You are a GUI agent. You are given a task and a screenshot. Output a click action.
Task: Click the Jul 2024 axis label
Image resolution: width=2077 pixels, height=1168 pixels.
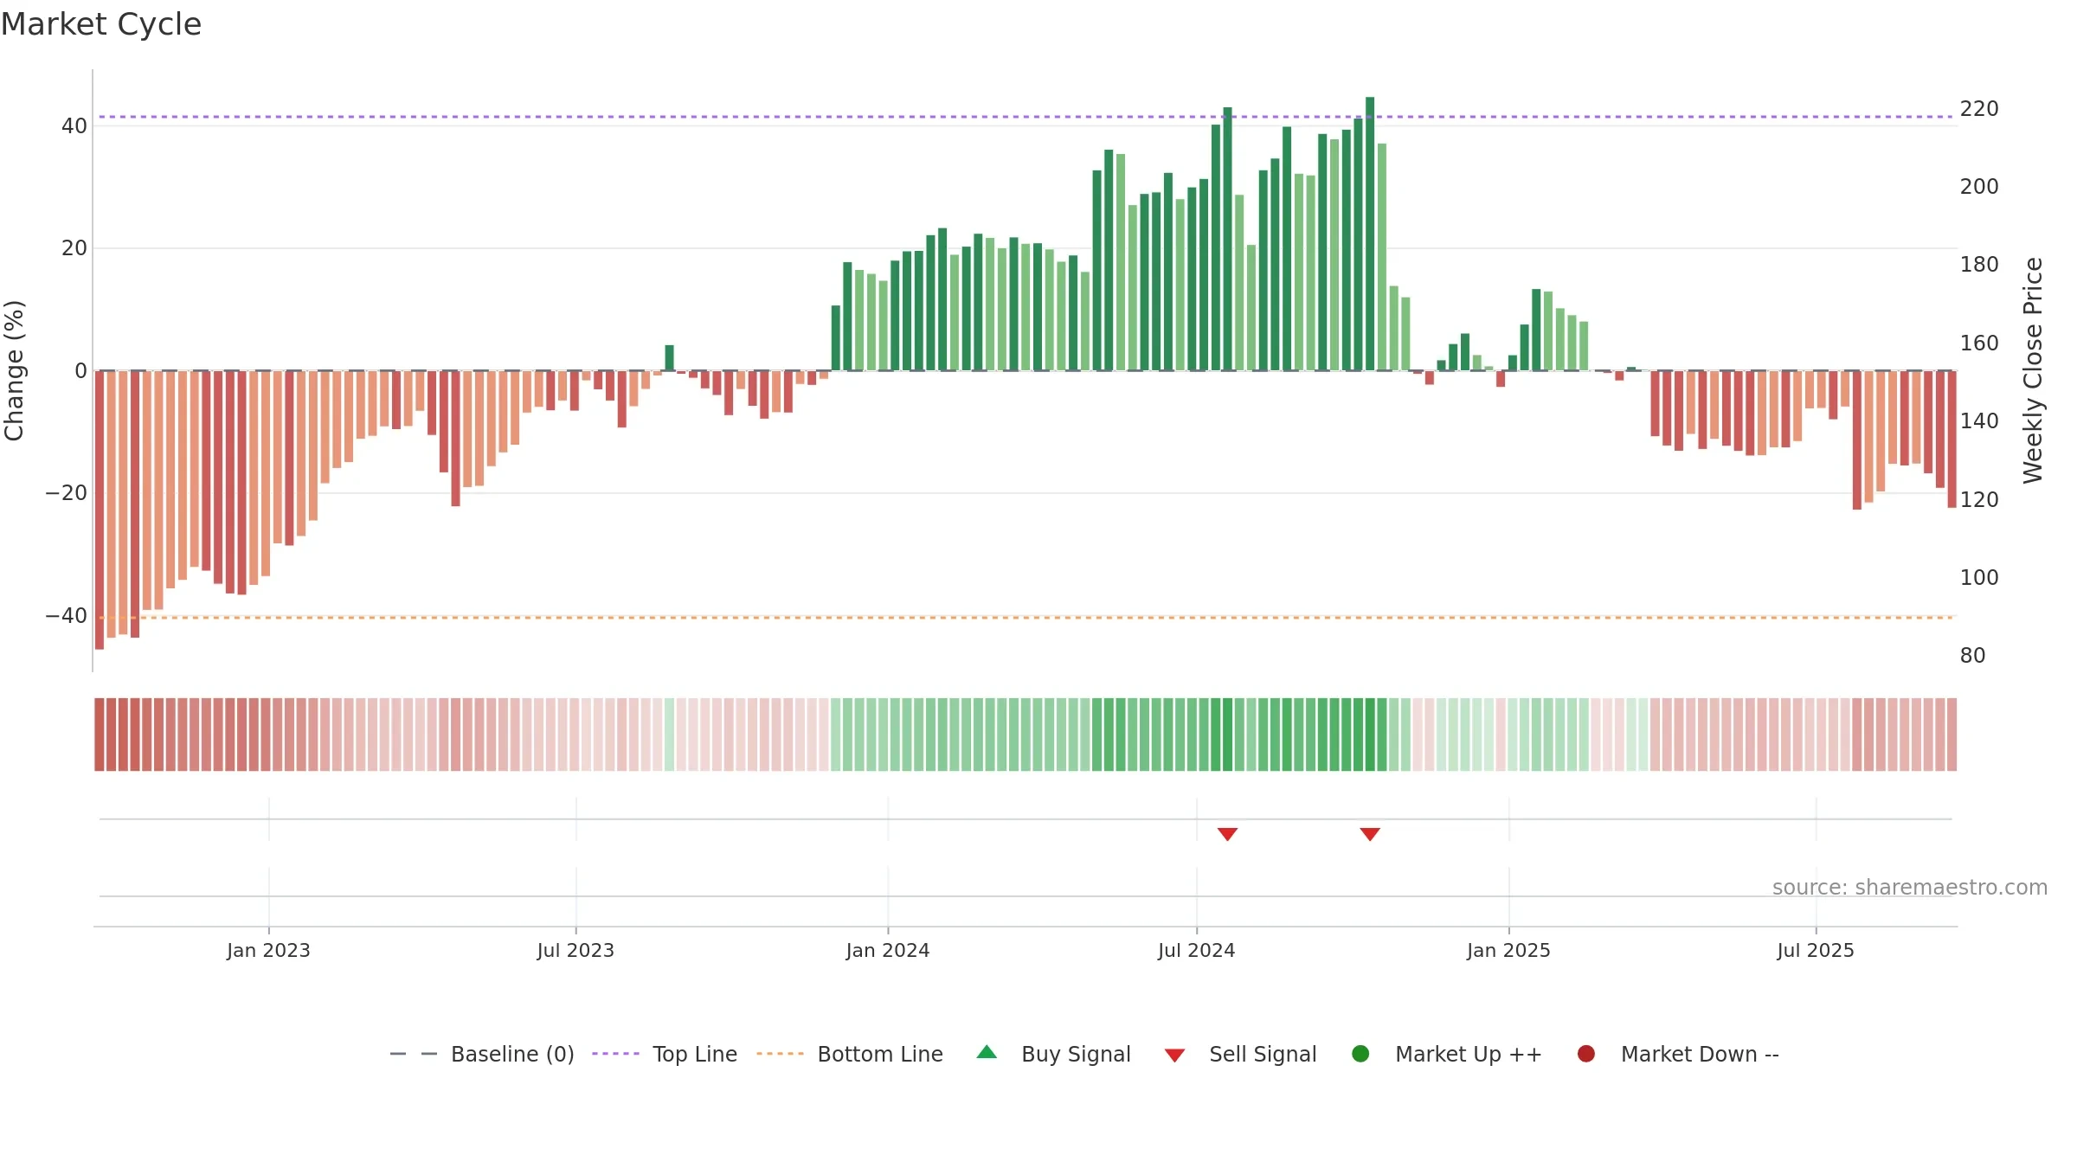(1197, 950)
